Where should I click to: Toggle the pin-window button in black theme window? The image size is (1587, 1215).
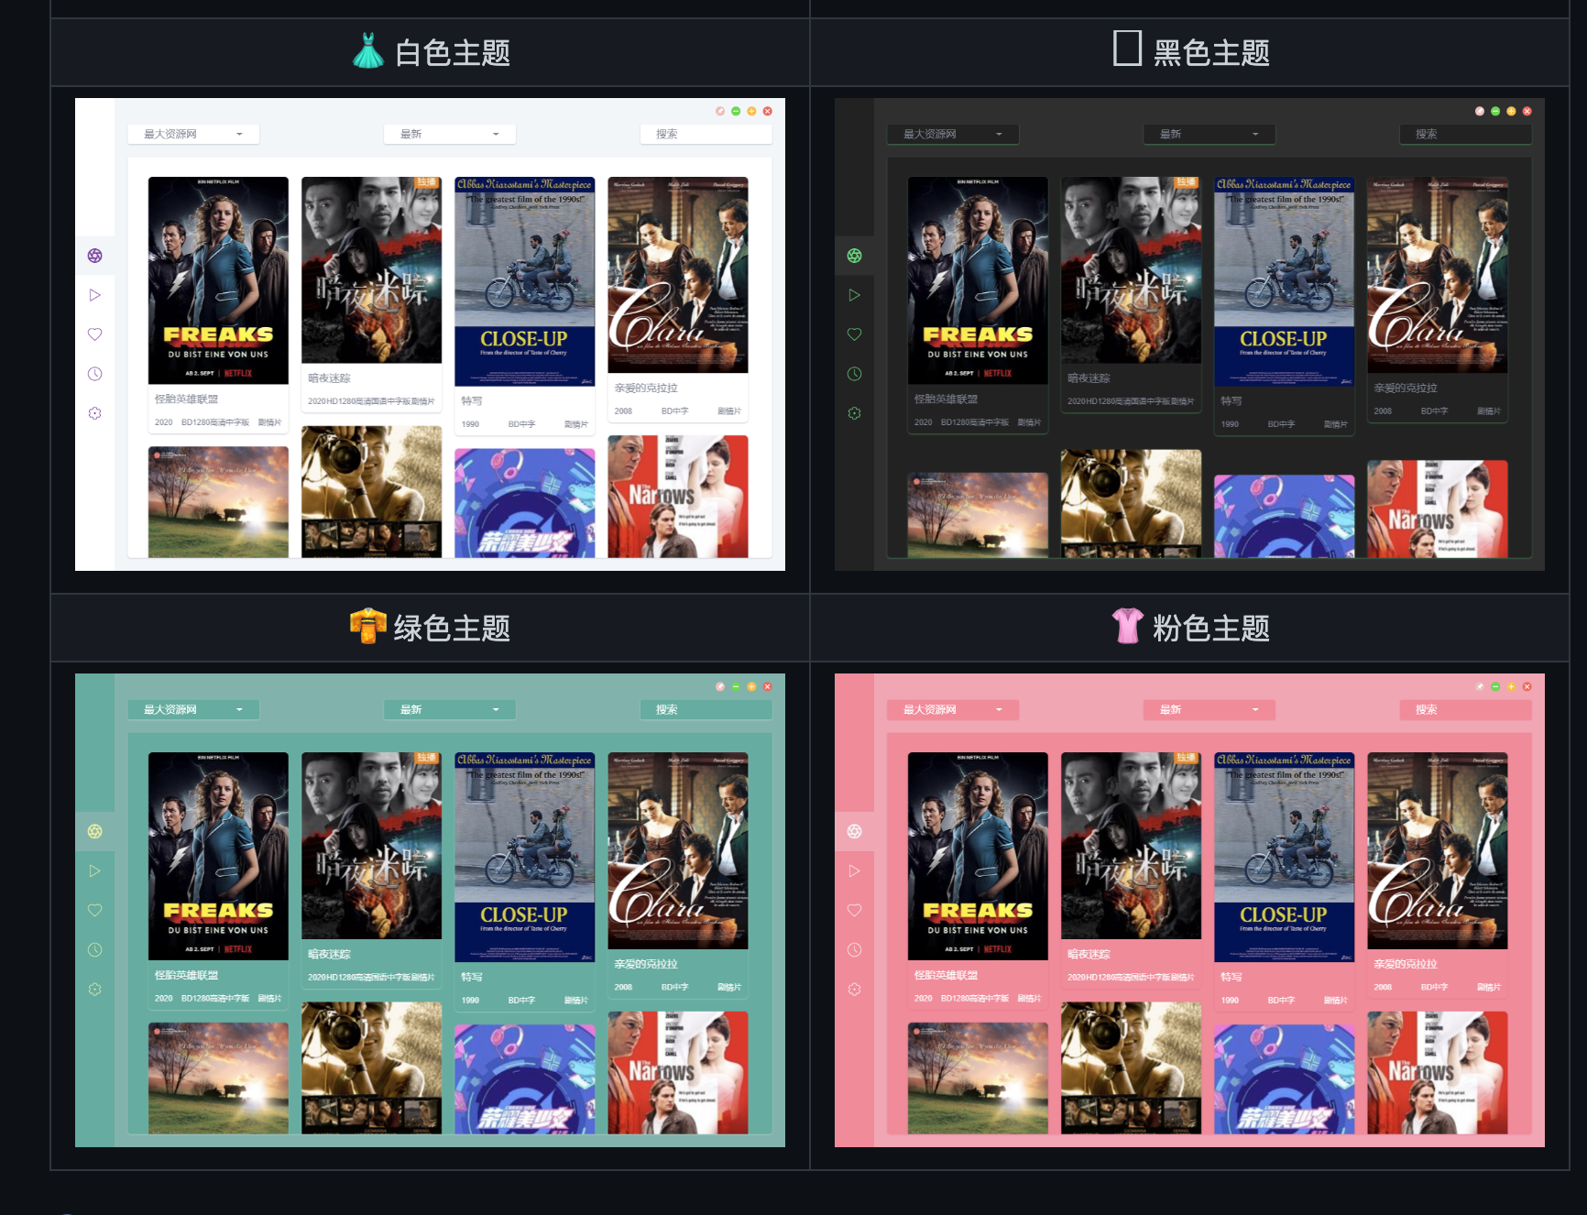pyautogui.click(x=1480, y=111)
